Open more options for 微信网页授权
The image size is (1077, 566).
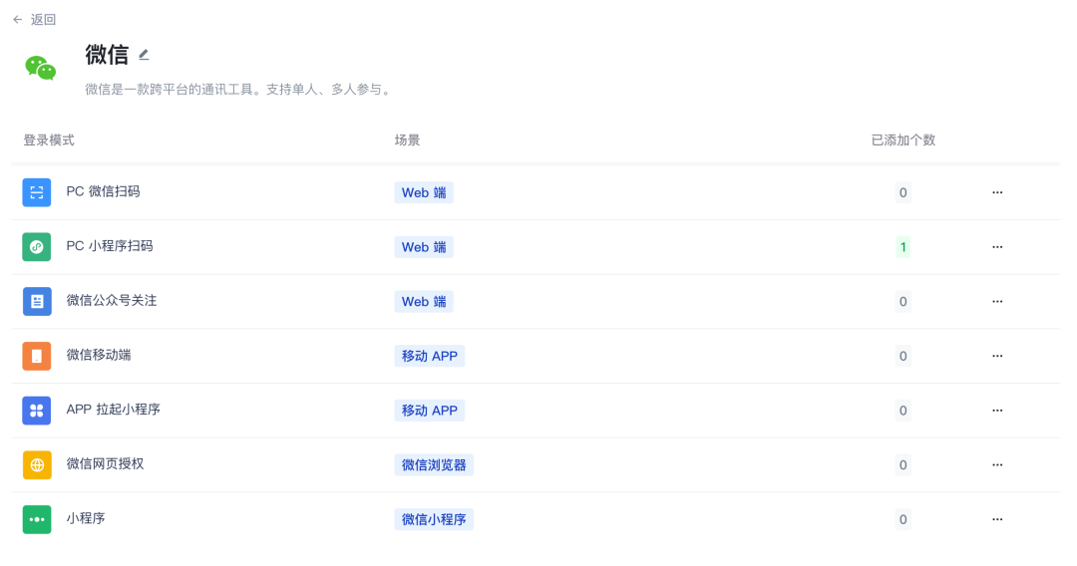(997, 464)
